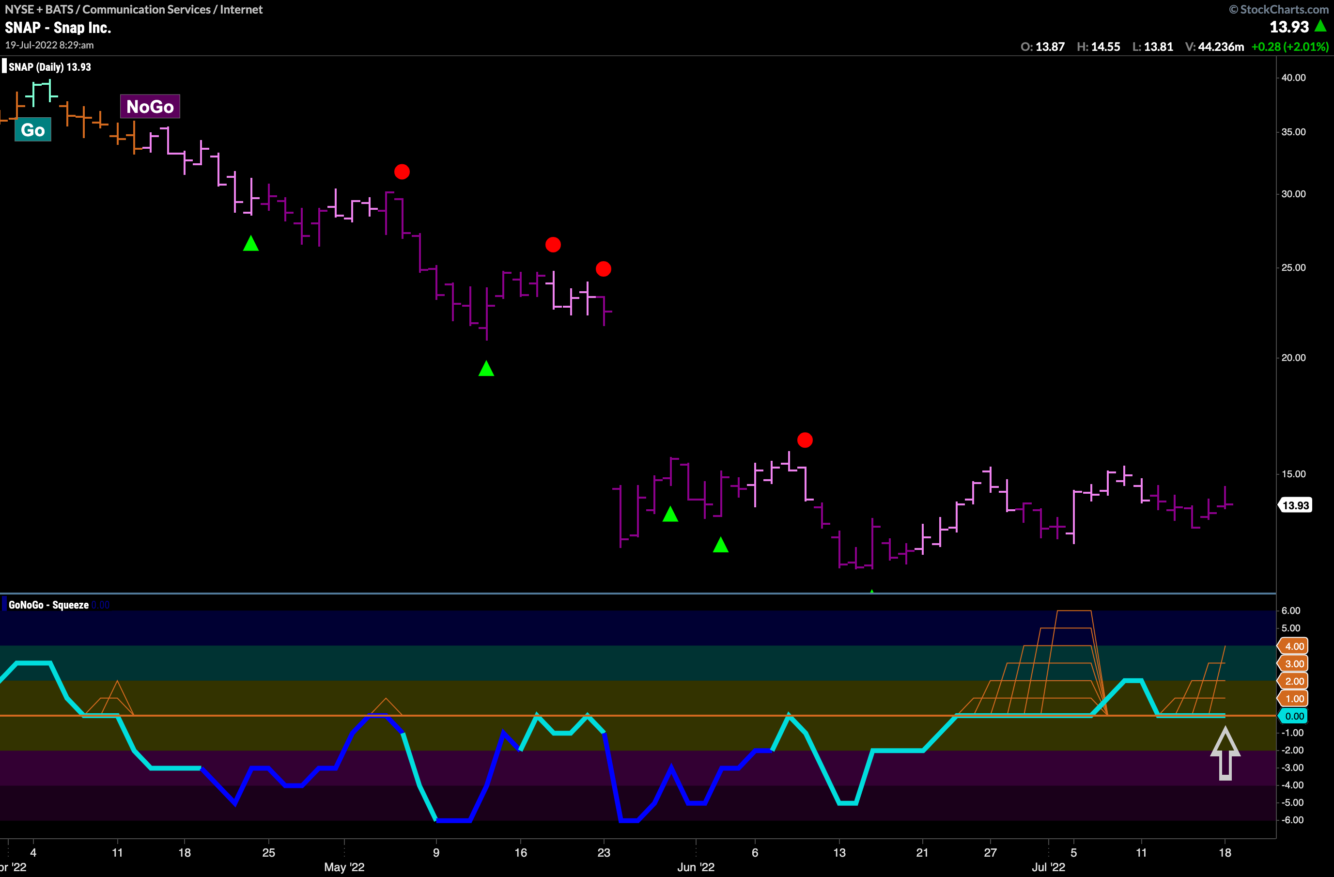Image resolution: width=1334 pixels, height=877 pixels.
Task: Click the Jun '22 date axis label
Action: tap(696, 867)
